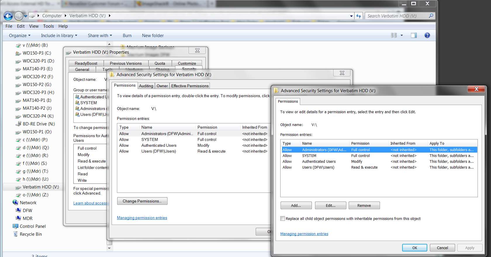The width and height of the screenshot is (491, 257).
Task: Click the change view icon
Action: [394, 35]
